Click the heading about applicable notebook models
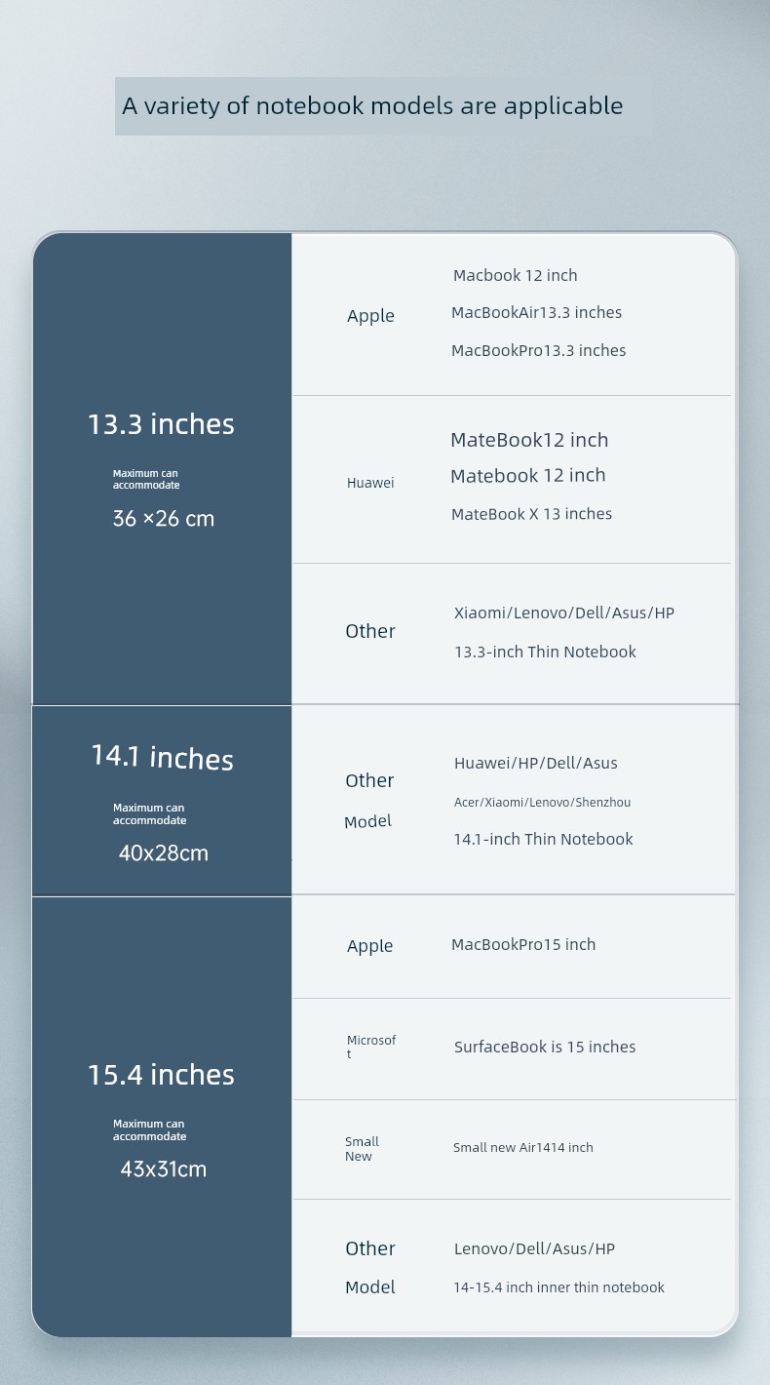 click(372, 106)
